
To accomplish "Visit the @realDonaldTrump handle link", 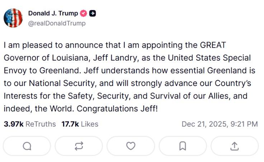I will pos(57,23).
